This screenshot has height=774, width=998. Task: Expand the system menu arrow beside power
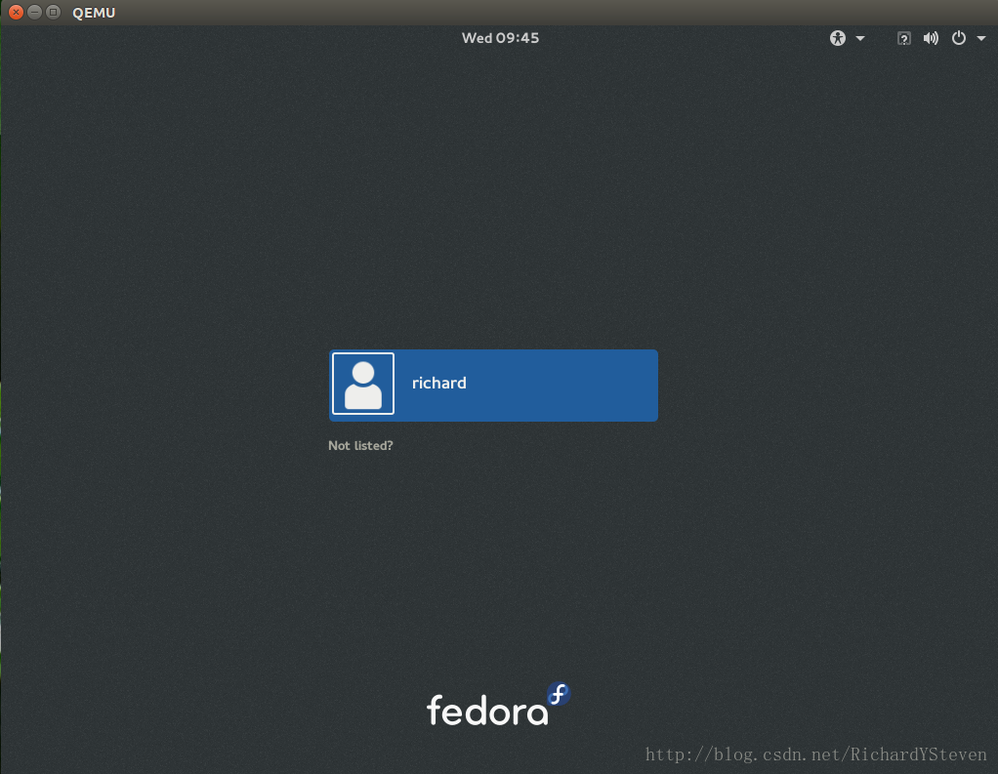click(981, 39)
